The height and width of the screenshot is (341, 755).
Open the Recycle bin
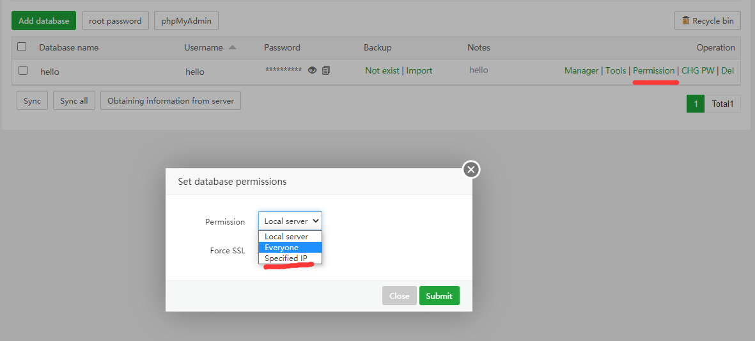(707, 20)
